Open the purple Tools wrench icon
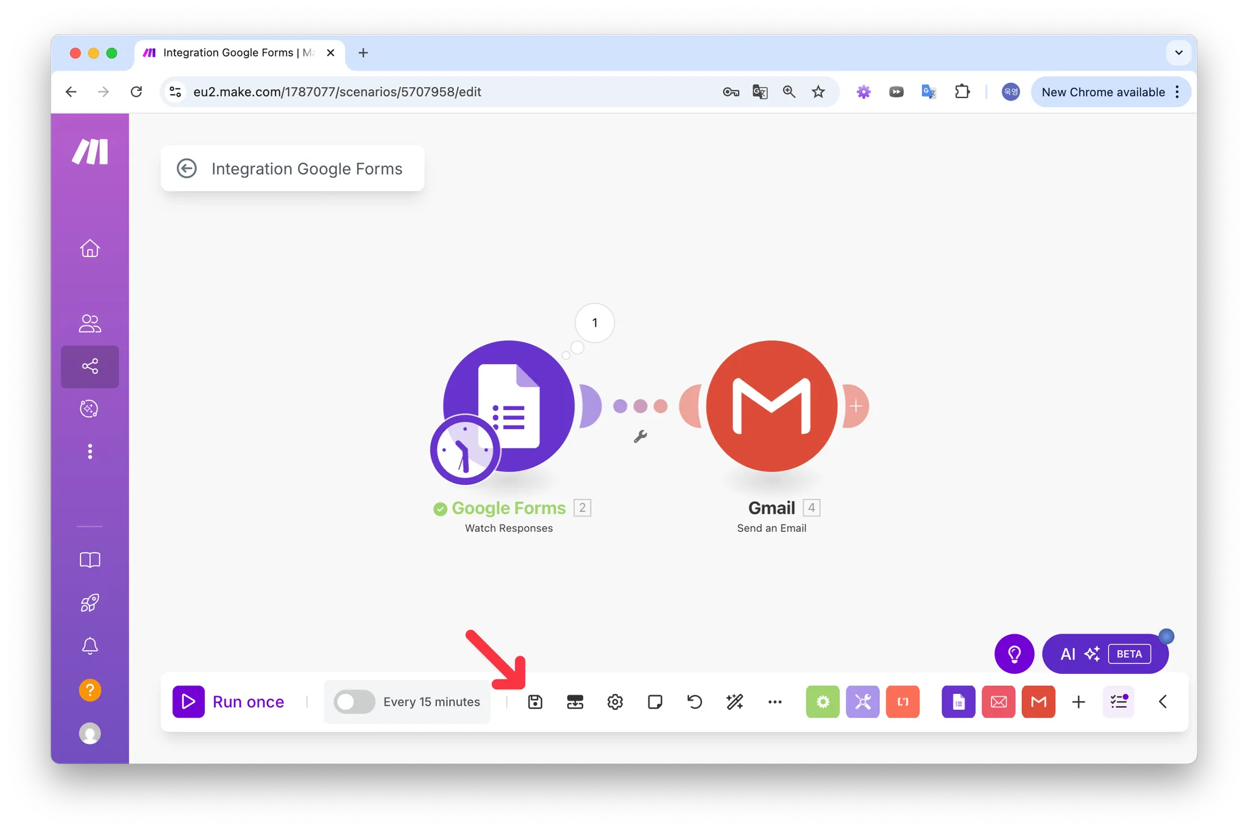 pyautogui.click(x=863, y=702)
